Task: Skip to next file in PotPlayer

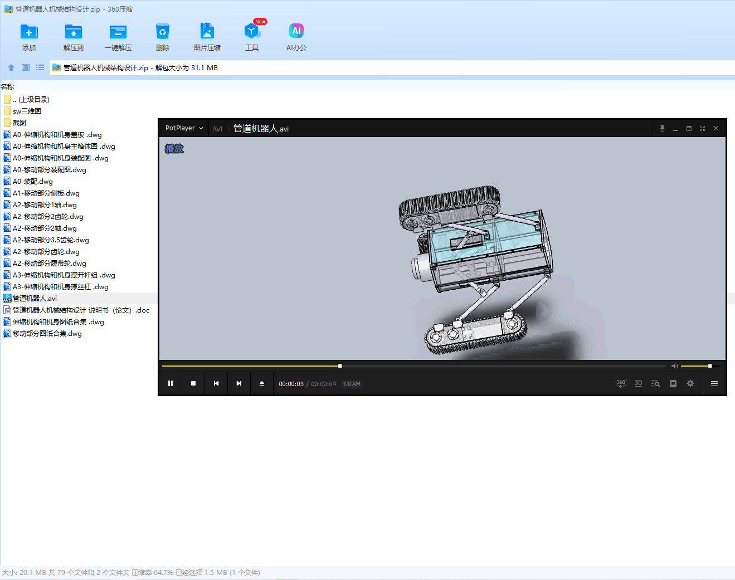Action: 239,383
